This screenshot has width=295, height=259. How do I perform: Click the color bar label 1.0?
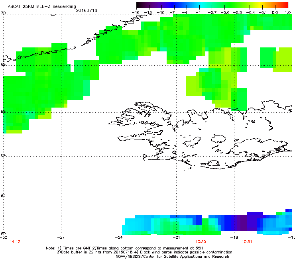point(288,13)
